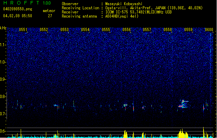Click the 0.7 kHz axis tick label

pyautogui.click(x=3, y=114)
